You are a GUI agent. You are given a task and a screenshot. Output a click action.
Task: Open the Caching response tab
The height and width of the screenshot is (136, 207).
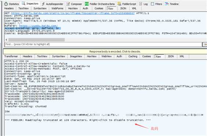point(133,56)
